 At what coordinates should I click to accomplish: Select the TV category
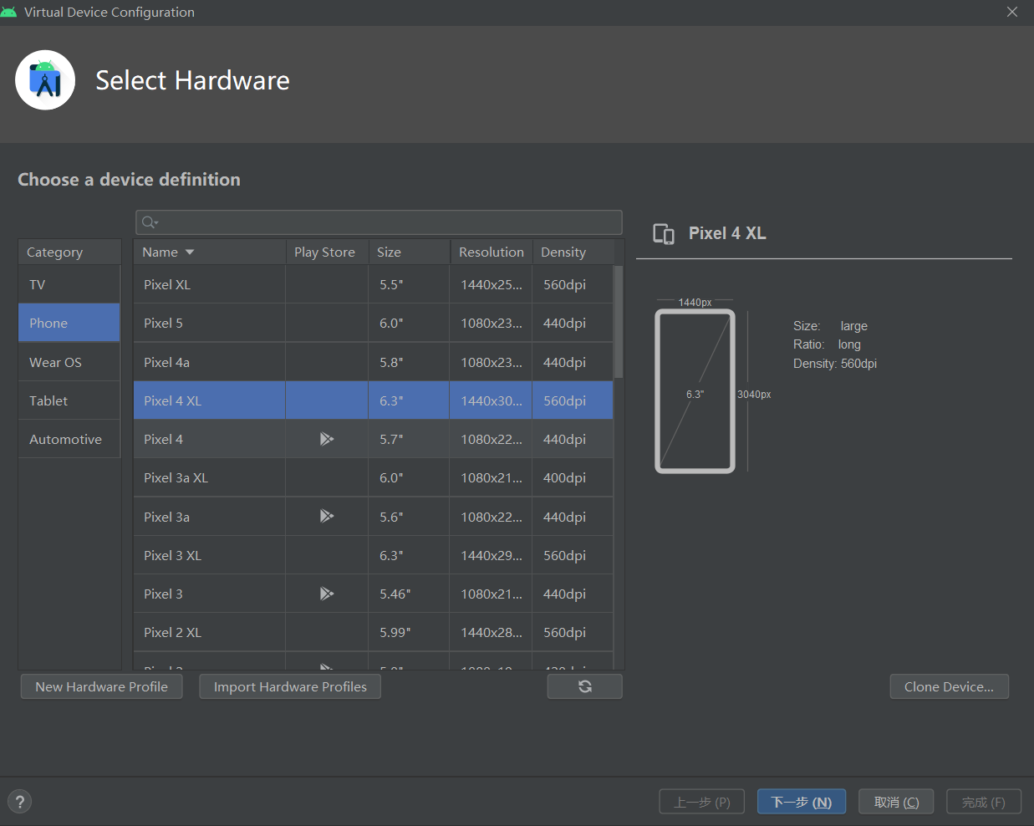(x=69, y=285)
